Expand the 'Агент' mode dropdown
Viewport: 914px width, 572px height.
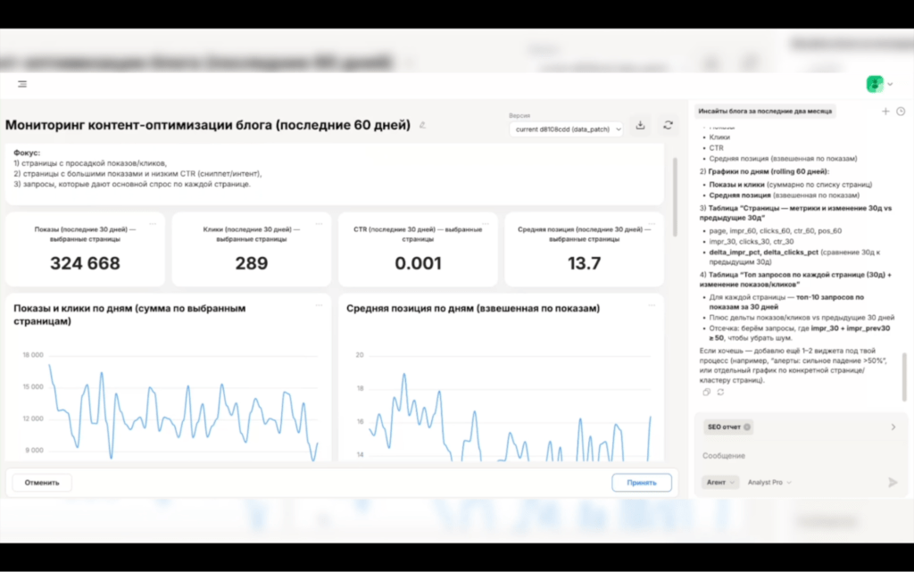point(720,482)
